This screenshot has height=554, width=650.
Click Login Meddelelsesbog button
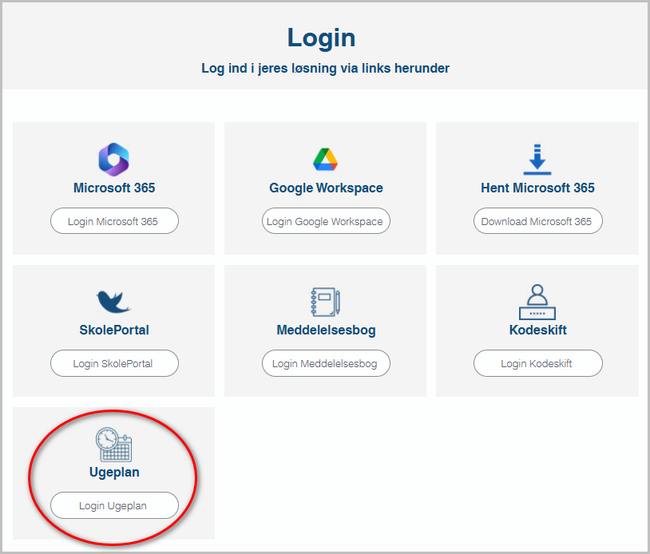click(x=326, y=363)
